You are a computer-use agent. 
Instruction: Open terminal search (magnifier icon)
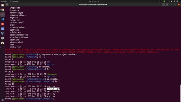(x=163, y=5)
